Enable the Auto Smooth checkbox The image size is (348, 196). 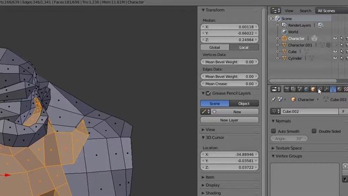[274, 131]
